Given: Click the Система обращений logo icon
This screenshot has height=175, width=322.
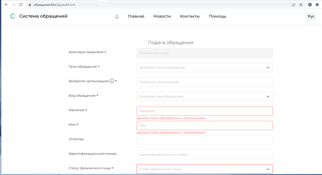Looking at the screenshot, I should click(x=13, y=16).
